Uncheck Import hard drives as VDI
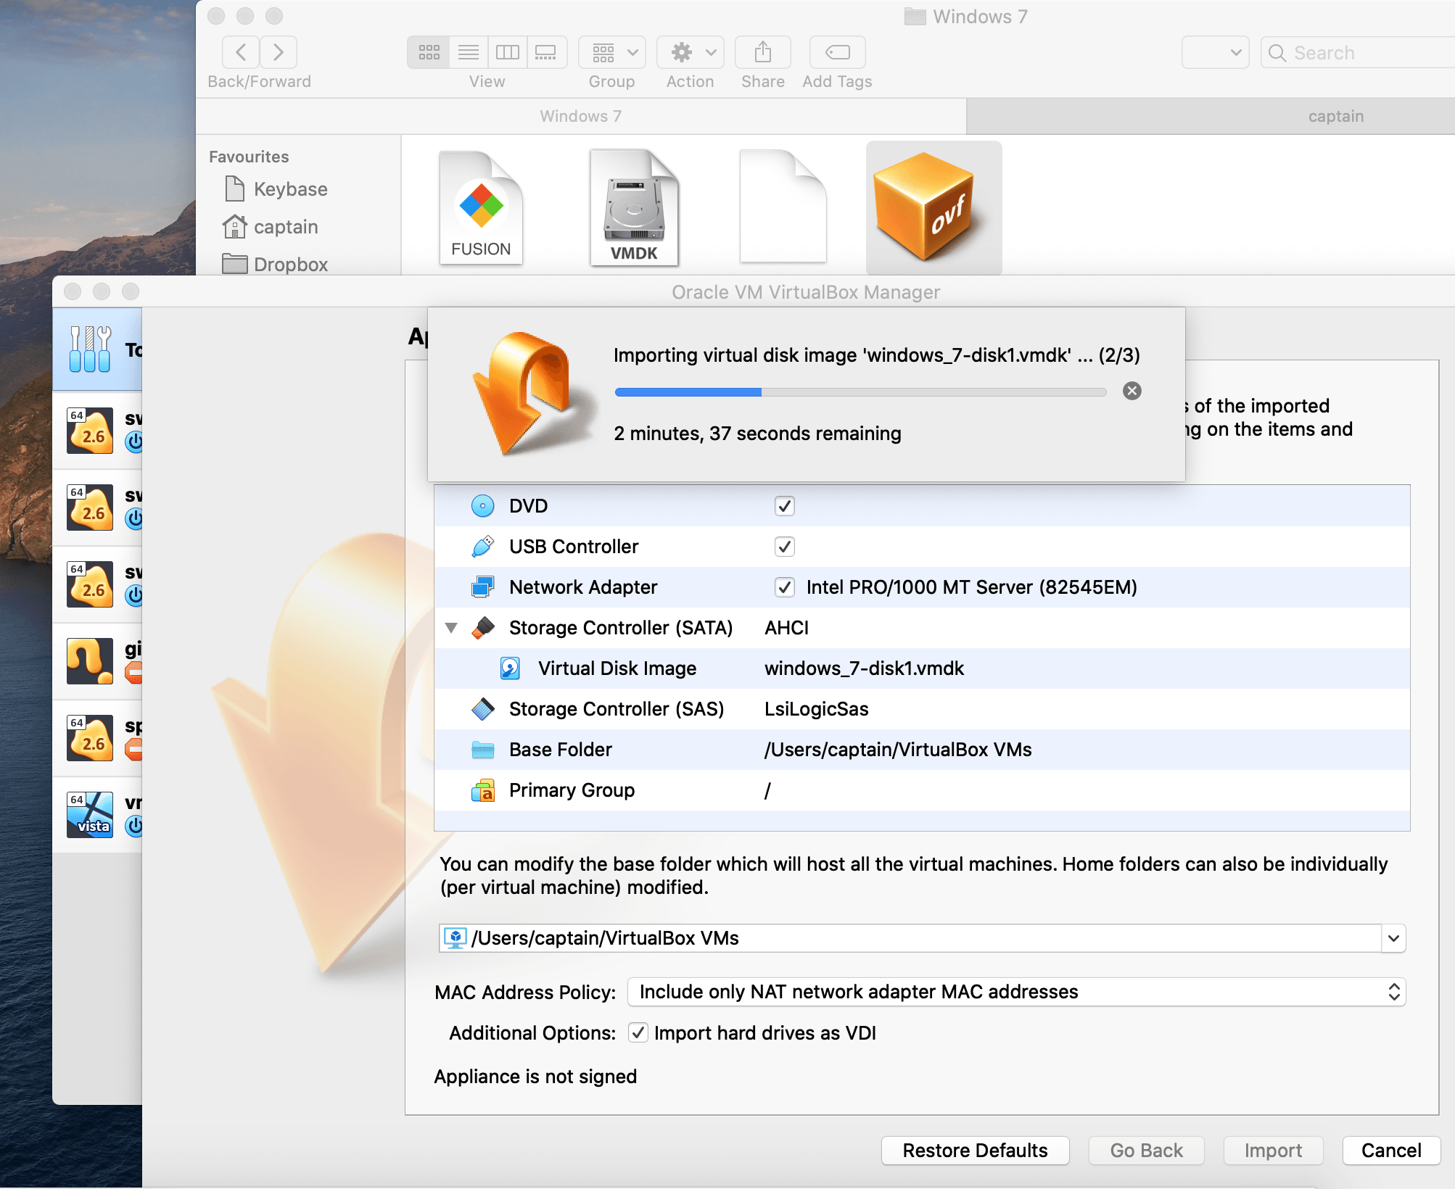 tap(637, 1032)
